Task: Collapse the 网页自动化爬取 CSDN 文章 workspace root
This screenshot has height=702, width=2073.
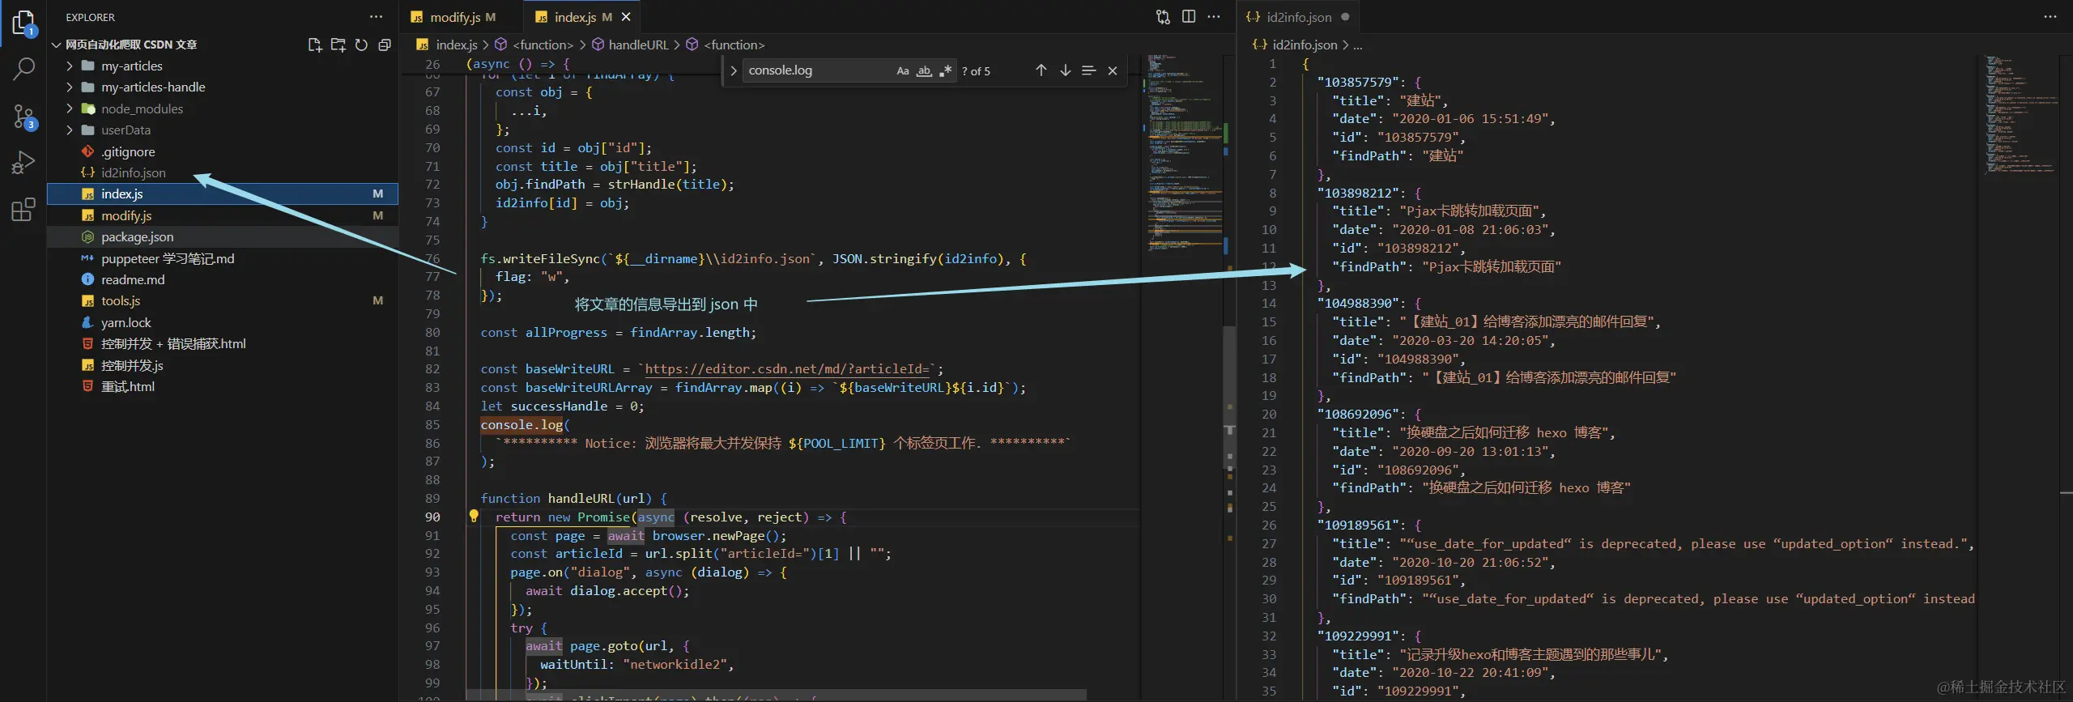Action: 57,45
